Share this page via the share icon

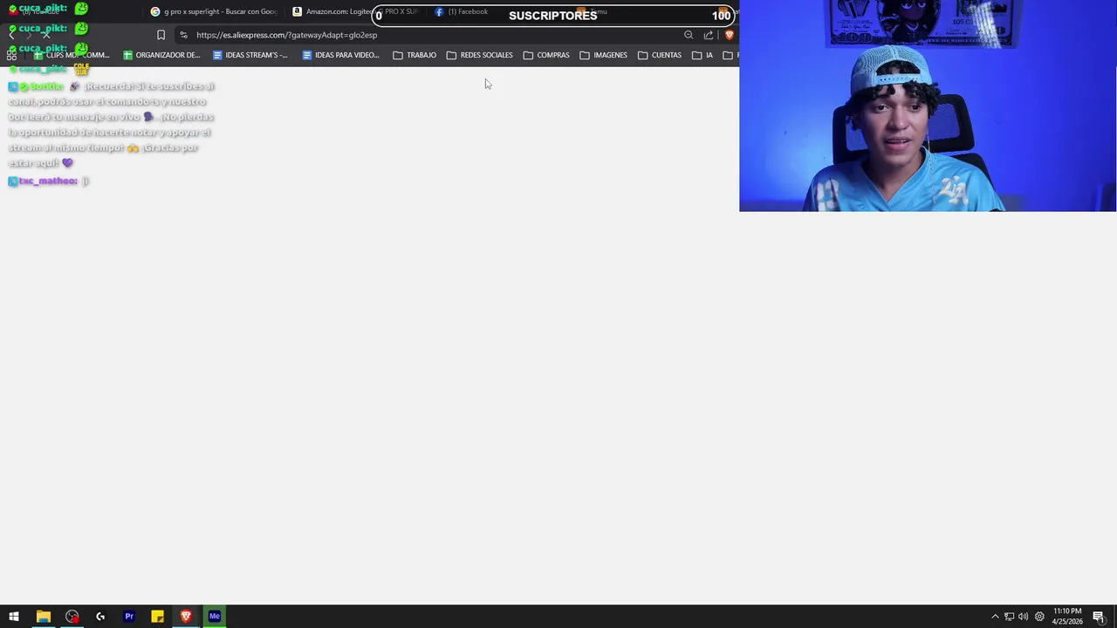pos(709,35)
